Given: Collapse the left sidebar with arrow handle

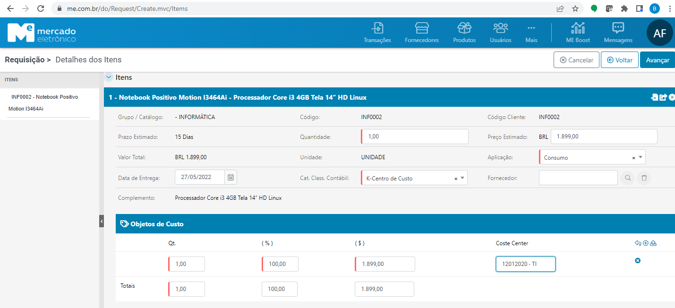Looking at the screenshot, I should click(102, 221).
